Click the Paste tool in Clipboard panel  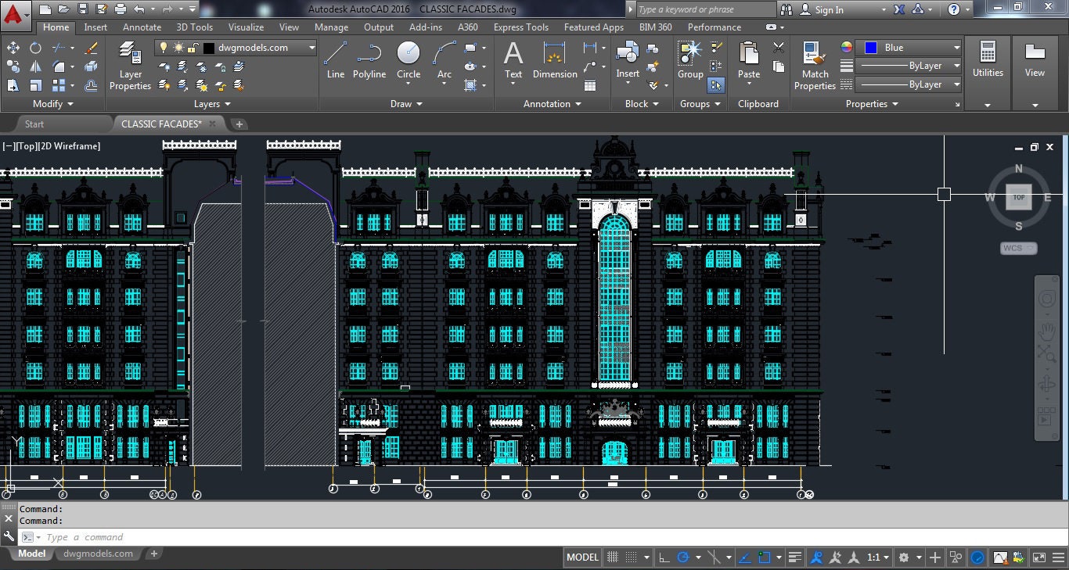(x=748, y=57)
